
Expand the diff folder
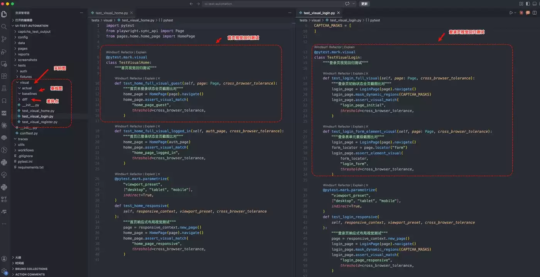(x=25, y=99)
